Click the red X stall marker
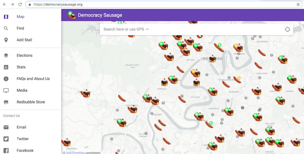Screen dimensions: 304x154 point(199,36)
